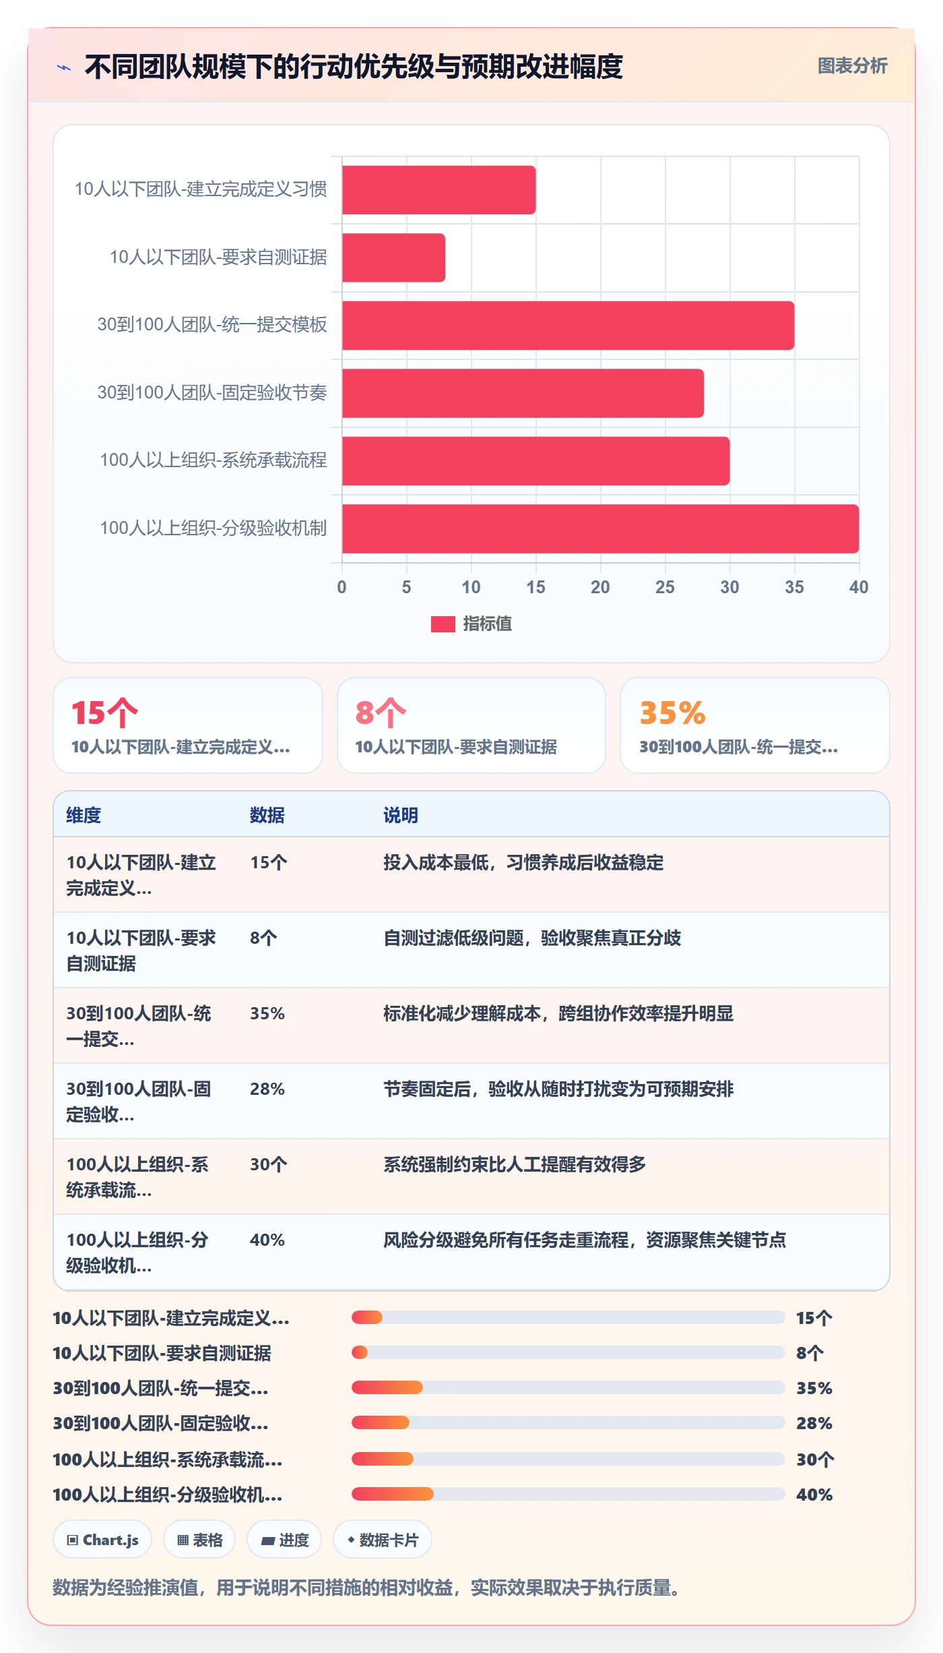
Task: Click table cell 投入成本最低，习惯养成后收益稳定
Action: (523, 862)
